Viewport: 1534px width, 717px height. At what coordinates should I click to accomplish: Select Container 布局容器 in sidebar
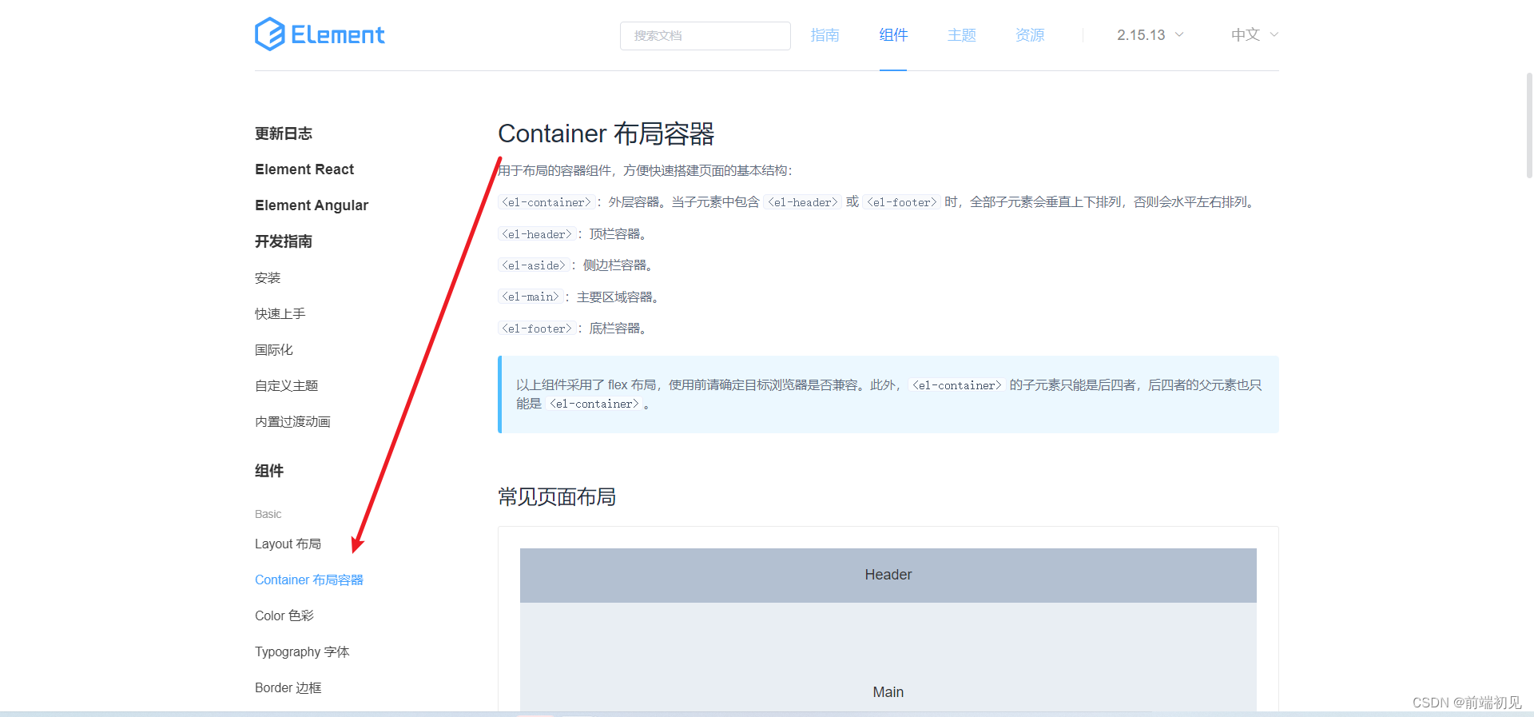309,580
